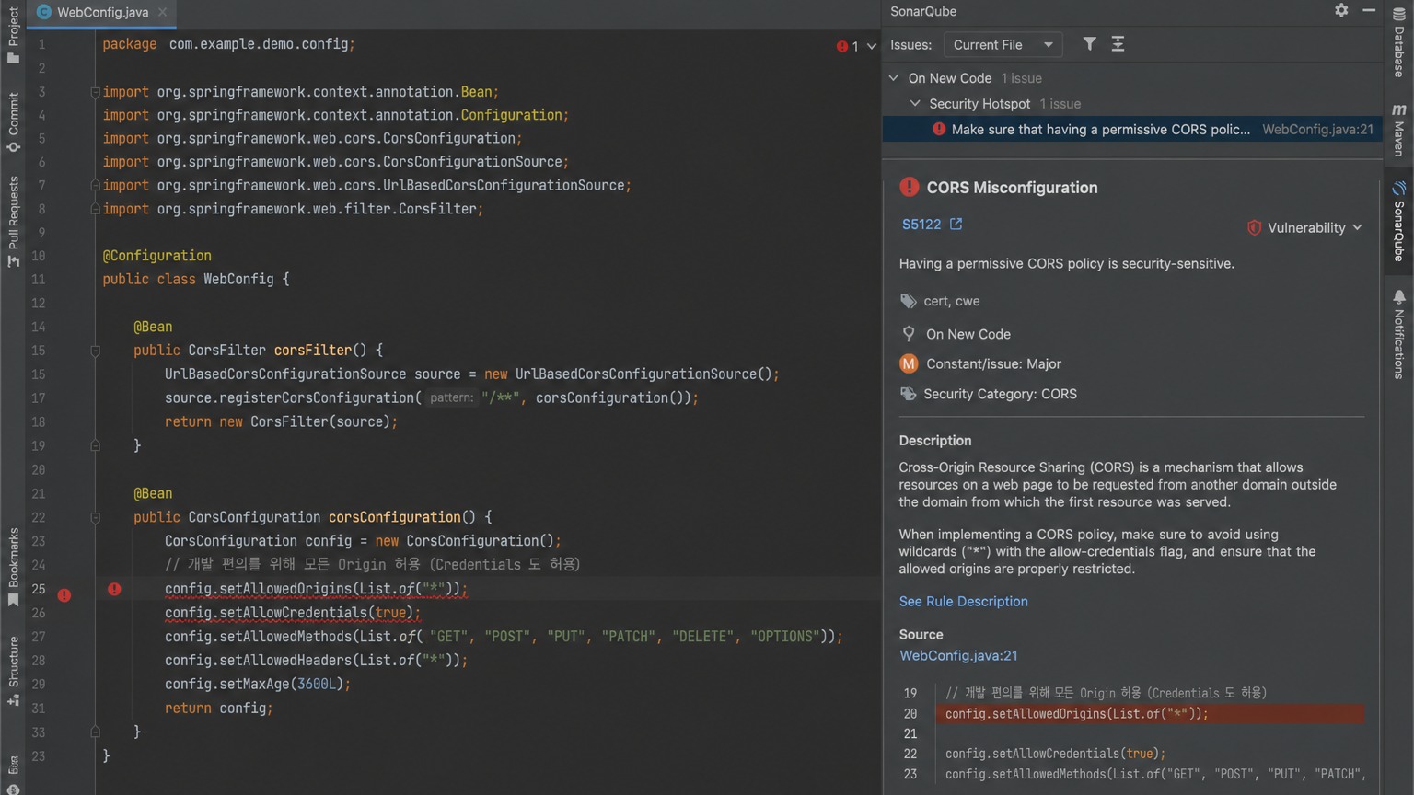The height and width of the screenshot is (795, 1414).
Task: Click the CorsFilter import statement
Action: point(293,209)
